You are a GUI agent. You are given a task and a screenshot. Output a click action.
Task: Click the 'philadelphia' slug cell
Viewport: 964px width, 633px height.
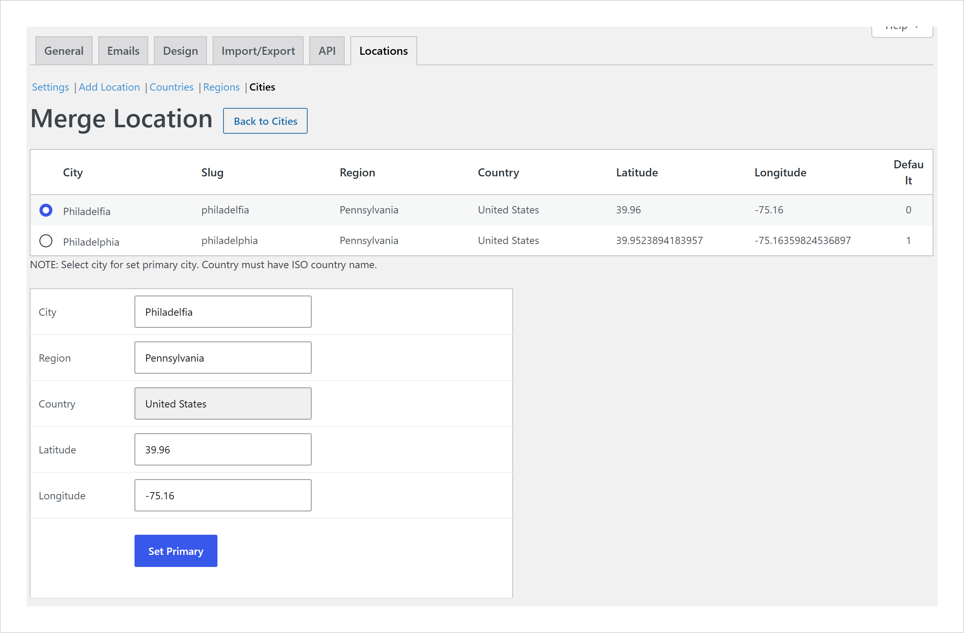pyautogui.click(x=230, y=240)
